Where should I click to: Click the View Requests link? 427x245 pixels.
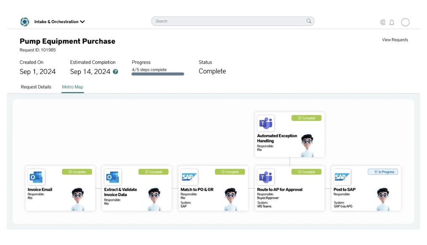[x=395, y=40]
